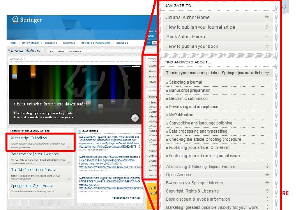Screen dimensions: 304x210
Task: Expand How to publish your book icon
Action: pyautogui.click(x=267, y=46)
